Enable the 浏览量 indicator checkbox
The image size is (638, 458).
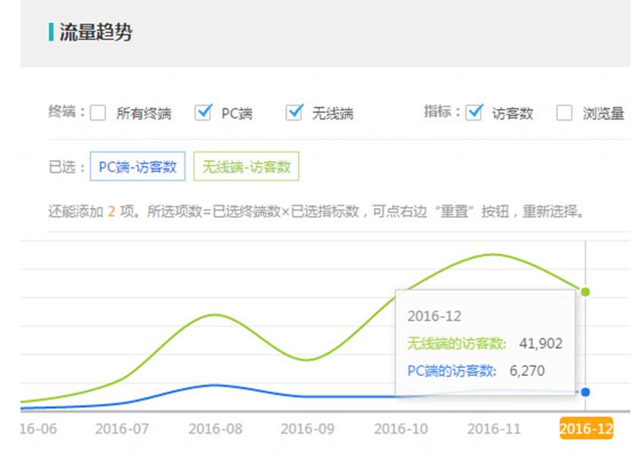point(564,114)
